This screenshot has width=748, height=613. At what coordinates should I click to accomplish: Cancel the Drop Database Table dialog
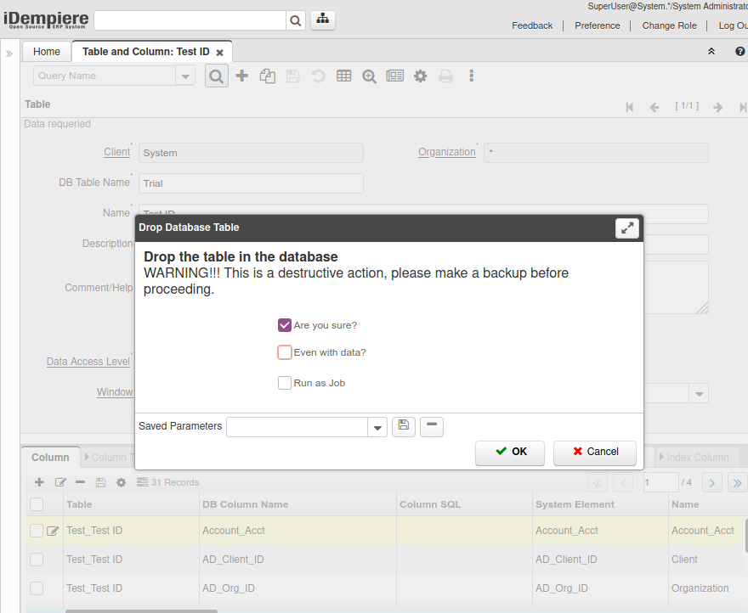[x=595, y=452]
